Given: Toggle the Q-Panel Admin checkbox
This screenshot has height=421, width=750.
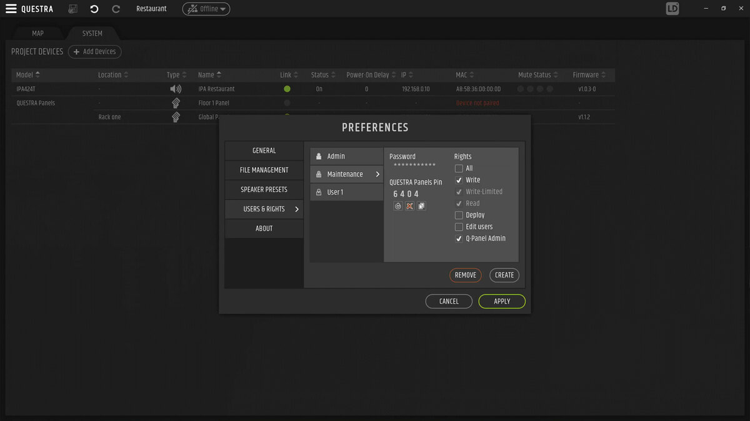Looking at the screenshot, I should click(459, 239).
